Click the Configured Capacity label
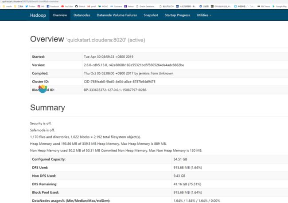Viewport: 288px width, 203px height. (x=49, y=159)
